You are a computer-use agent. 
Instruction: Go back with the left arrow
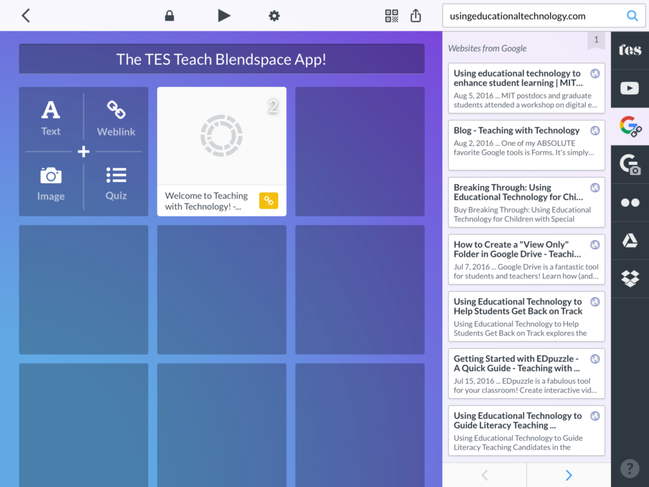25,16
